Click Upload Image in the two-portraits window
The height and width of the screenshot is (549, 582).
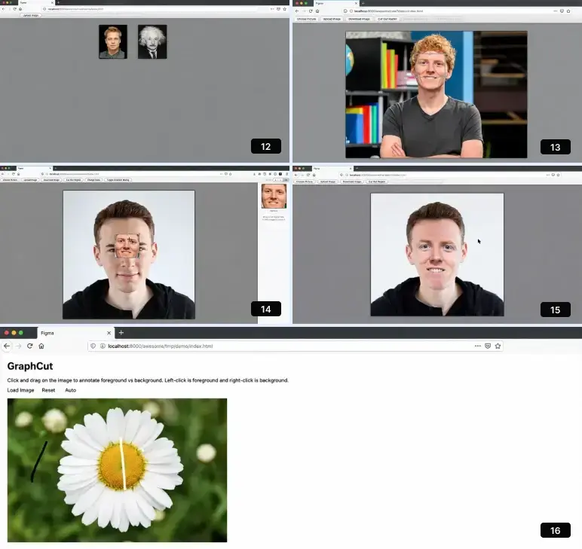(31, 15)
